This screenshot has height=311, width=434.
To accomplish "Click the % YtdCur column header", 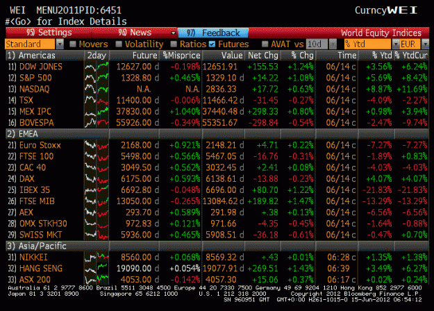I will click(x=411, y=56).
